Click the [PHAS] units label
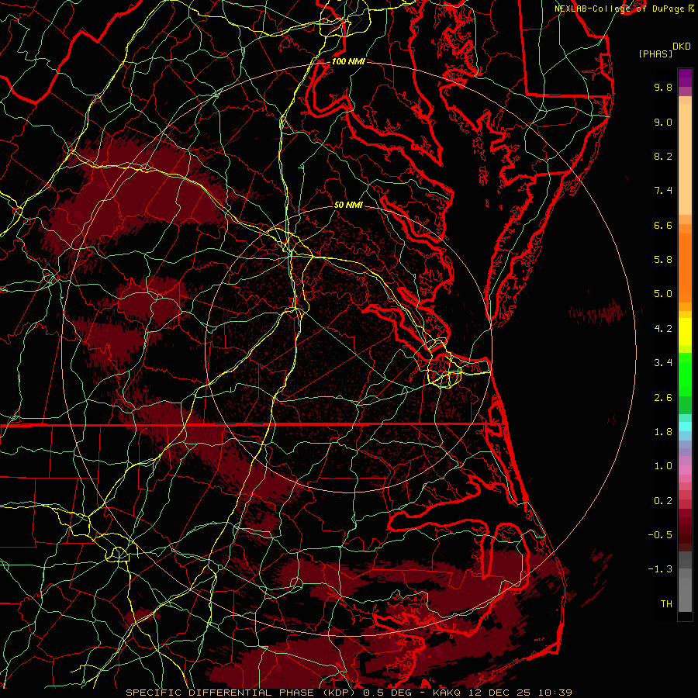This screenshot has width=698, height=698. pyautogui.click(x=655, y=54)
